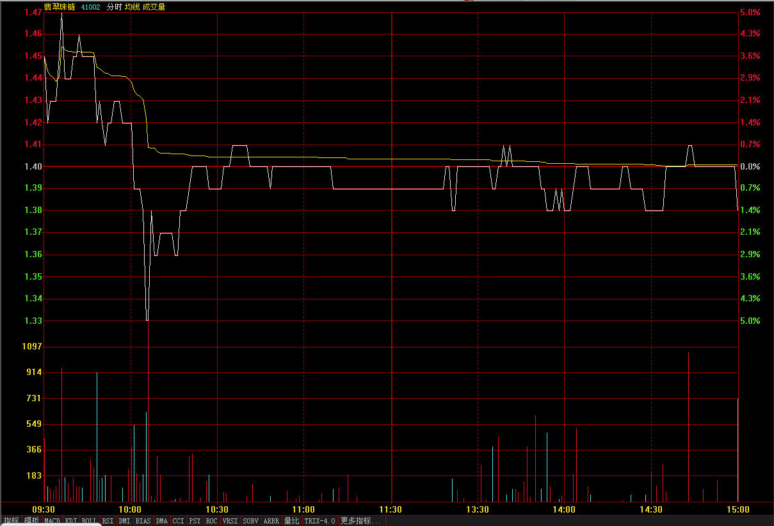This screenshot has width=774, height=526.
Task: Select the DMI indicator tab
Action: (124, 521)
